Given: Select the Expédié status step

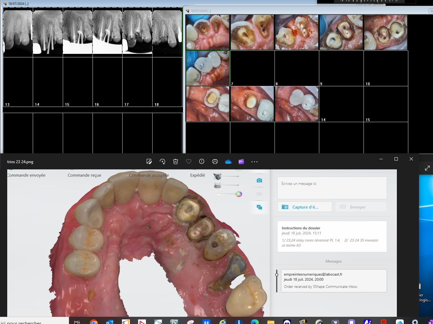Looking at the screenshot, I should 198,175.
